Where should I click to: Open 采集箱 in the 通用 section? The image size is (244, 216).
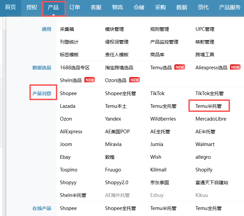67,29
